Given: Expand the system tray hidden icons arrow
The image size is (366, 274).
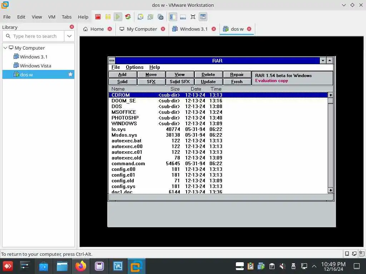Looking at the screenshot, I should (x=314, y=266).
